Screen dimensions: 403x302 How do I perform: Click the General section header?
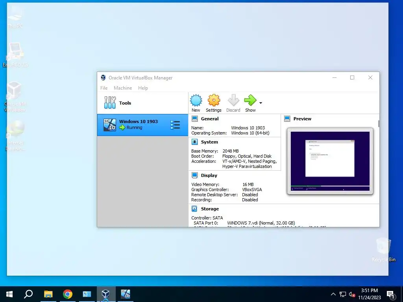(x=210, y=119)
